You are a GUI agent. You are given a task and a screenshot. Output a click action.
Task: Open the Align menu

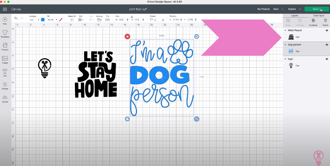tap(91, 20)
